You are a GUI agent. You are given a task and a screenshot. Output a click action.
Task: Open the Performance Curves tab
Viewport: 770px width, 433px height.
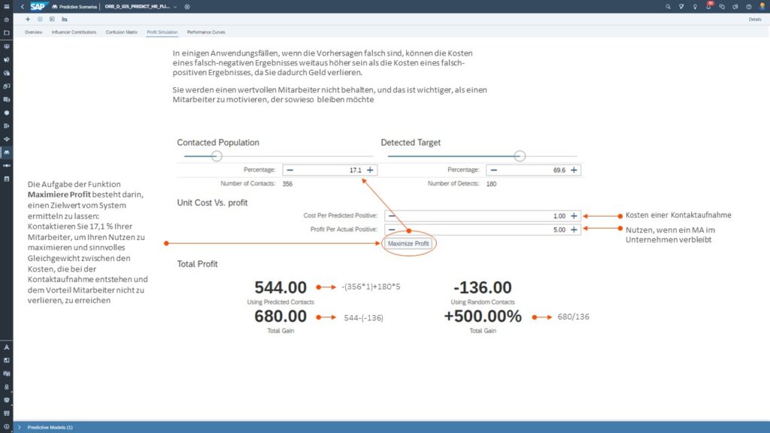(x=206, y=32)
